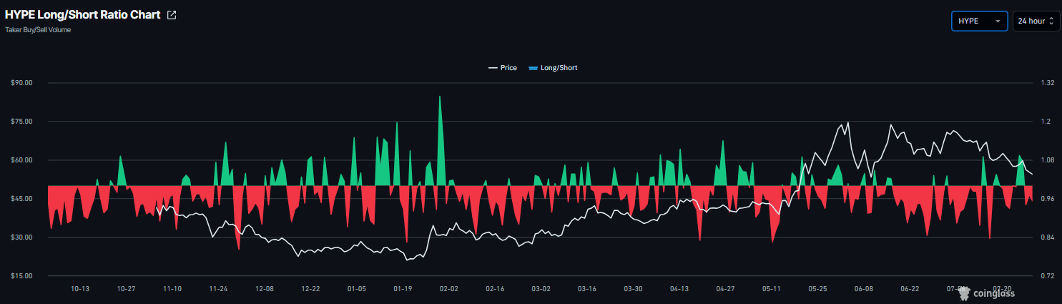
Task: Click the 24 hour up-down stepper arrows
Action: coord(1051,21)
